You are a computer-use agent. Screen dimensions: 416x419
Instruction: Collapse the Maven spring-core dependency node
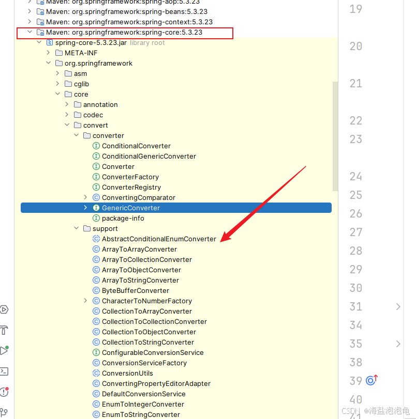(x=29, y=32)
